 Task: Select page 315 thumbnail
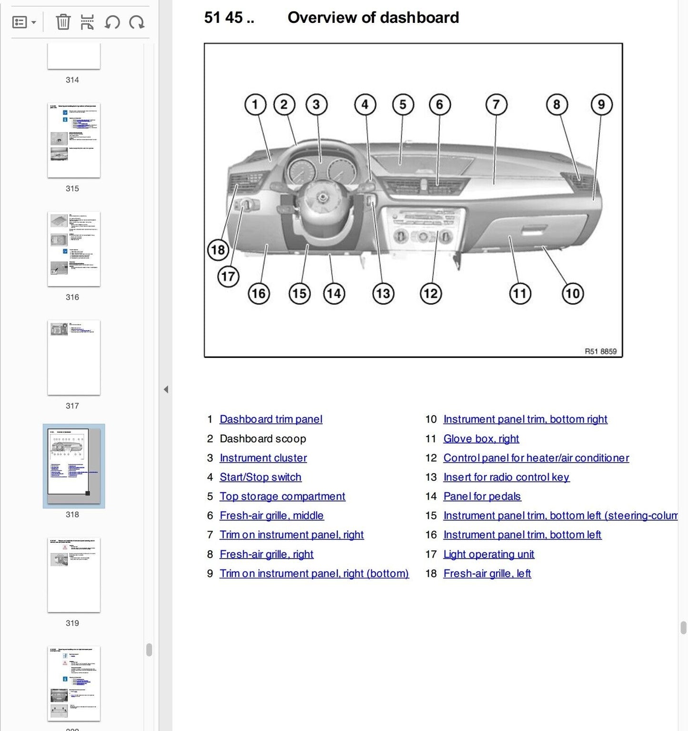[74, 141]
